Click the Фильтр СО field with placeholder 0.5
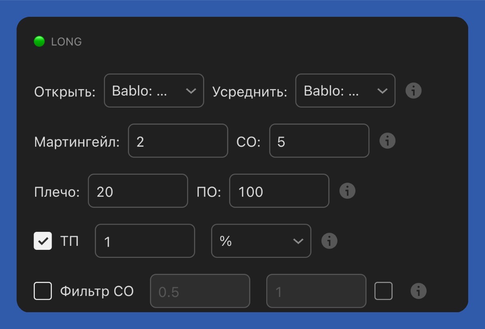Viewport: 485px width, 329px height. pyautogui.click(x=200, y=291)
